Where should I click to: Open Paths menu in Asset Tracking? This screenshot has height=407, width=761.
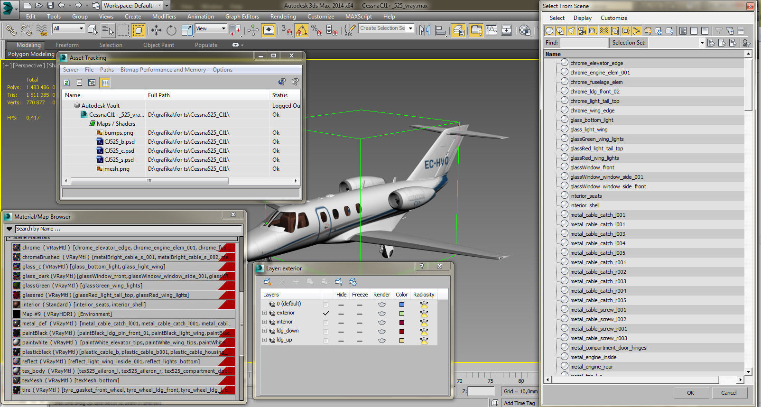107,70
